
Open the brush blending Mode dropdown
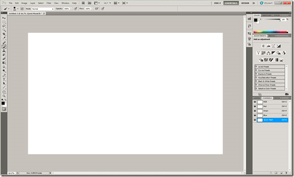(x=43, y=9)
